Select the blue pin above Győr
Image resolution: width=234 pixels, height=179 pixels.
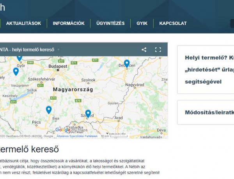coord(19,58)
